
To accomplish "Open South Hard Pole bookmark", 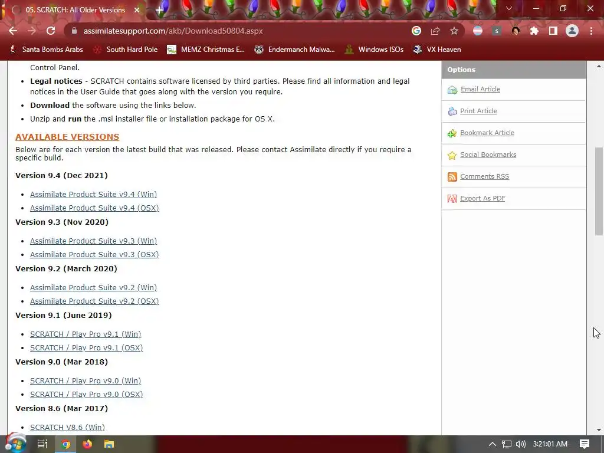I will [126, 50].
